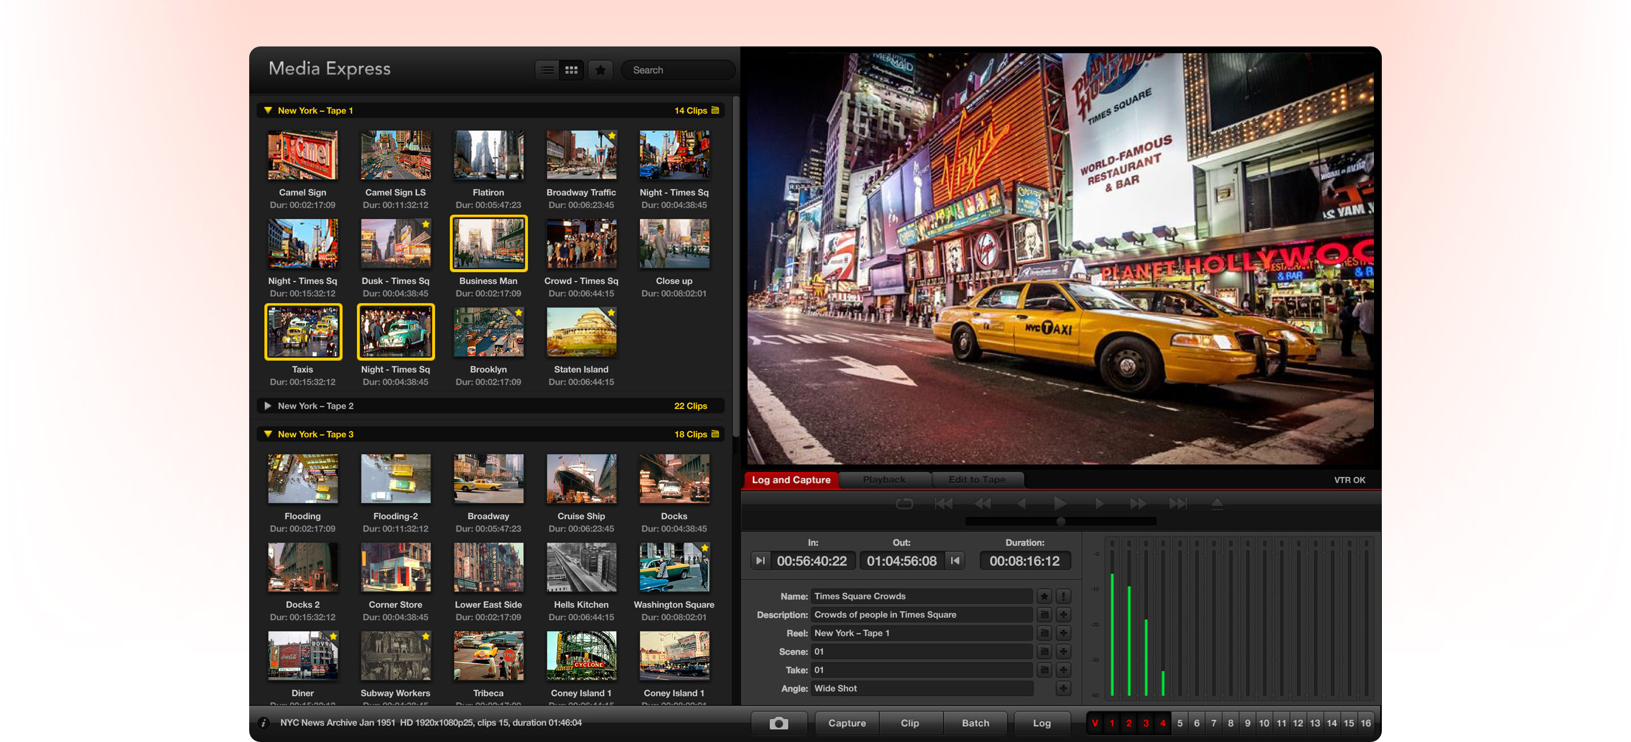Toggle video channel V enable
Image resolution: width=1631 pixels, height=742 pixels.
point(1095,723)
